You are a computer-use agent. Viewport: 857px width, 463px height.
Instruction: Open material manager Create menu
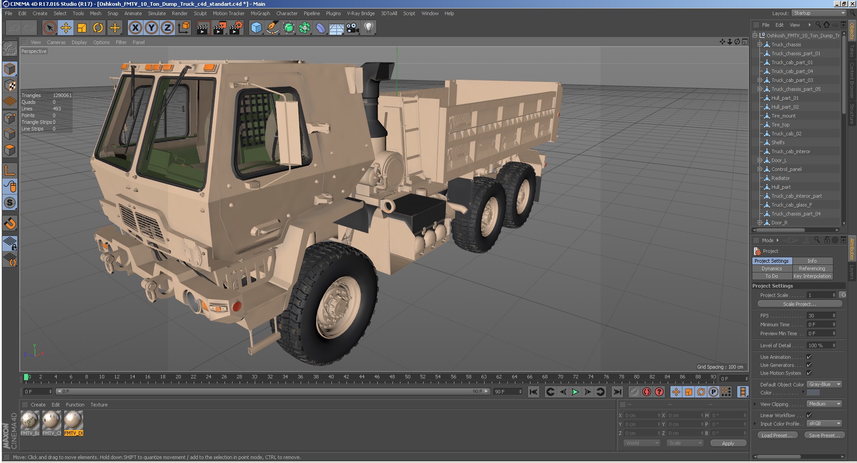[x=38, y=405]
